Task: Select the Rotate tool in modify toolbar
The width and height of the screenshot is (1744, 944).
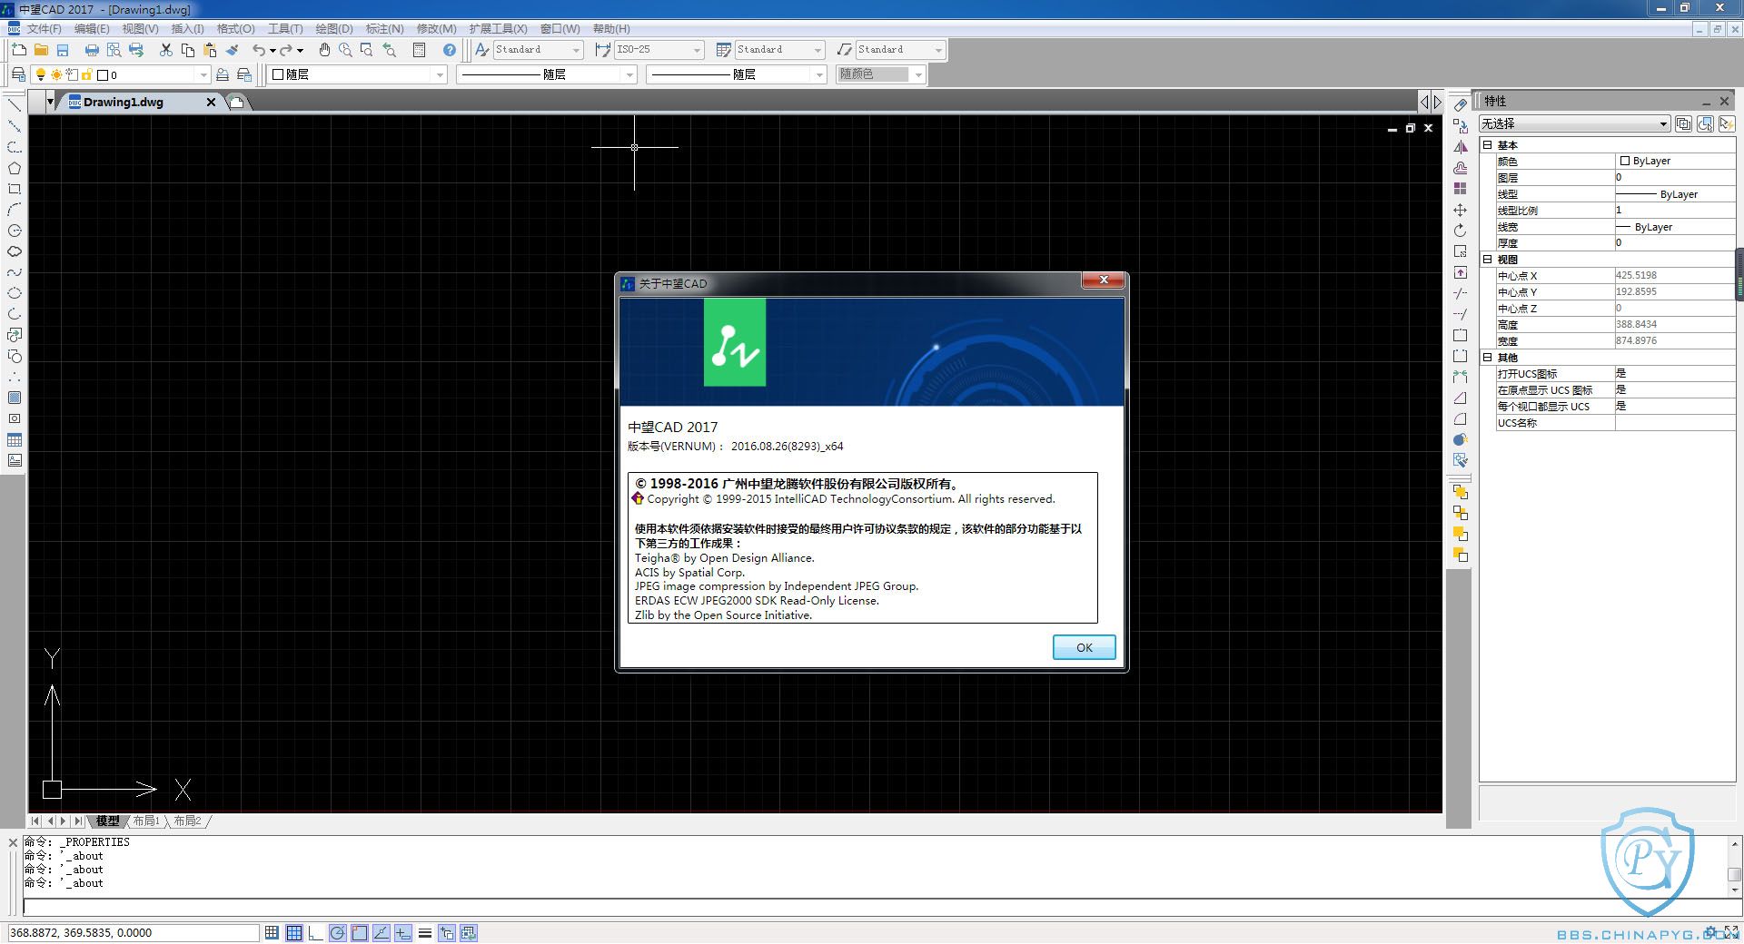Action: point(1460,231)
